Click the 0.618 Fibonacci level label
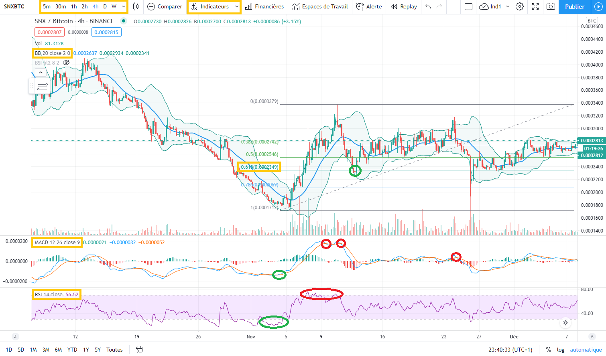This screenshot has height=356, width=606. (x=260, y=167)
